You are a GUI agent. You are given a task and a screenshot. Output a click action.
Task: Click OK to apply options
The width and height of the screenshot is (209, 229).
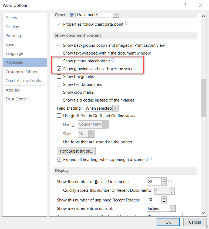tap(168, 222)
